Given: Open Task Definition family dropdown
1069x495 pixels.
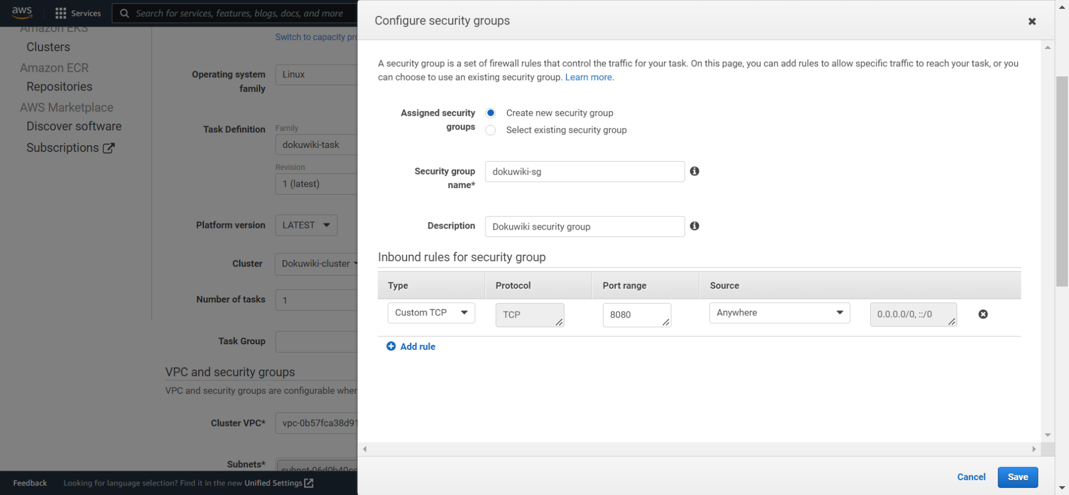Looking at the screenshot, I should pyautogui.click(x=317, y=145).
